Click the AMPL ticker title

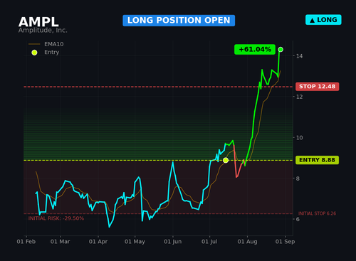click(x=38, y=22)
